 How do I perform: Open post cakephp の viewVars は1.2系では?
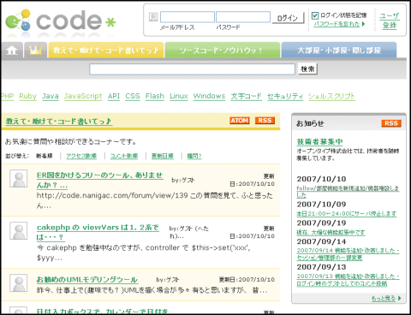(98, 232)
